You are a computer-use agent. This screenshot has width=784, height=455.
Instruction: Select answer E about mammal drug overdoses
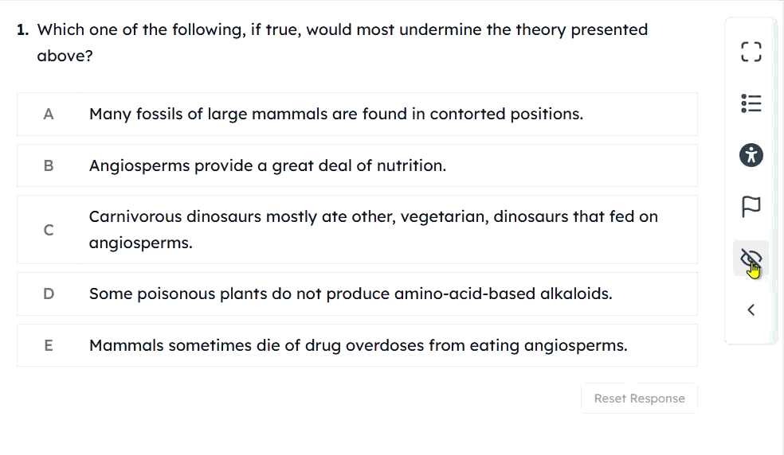pos(357,345)
